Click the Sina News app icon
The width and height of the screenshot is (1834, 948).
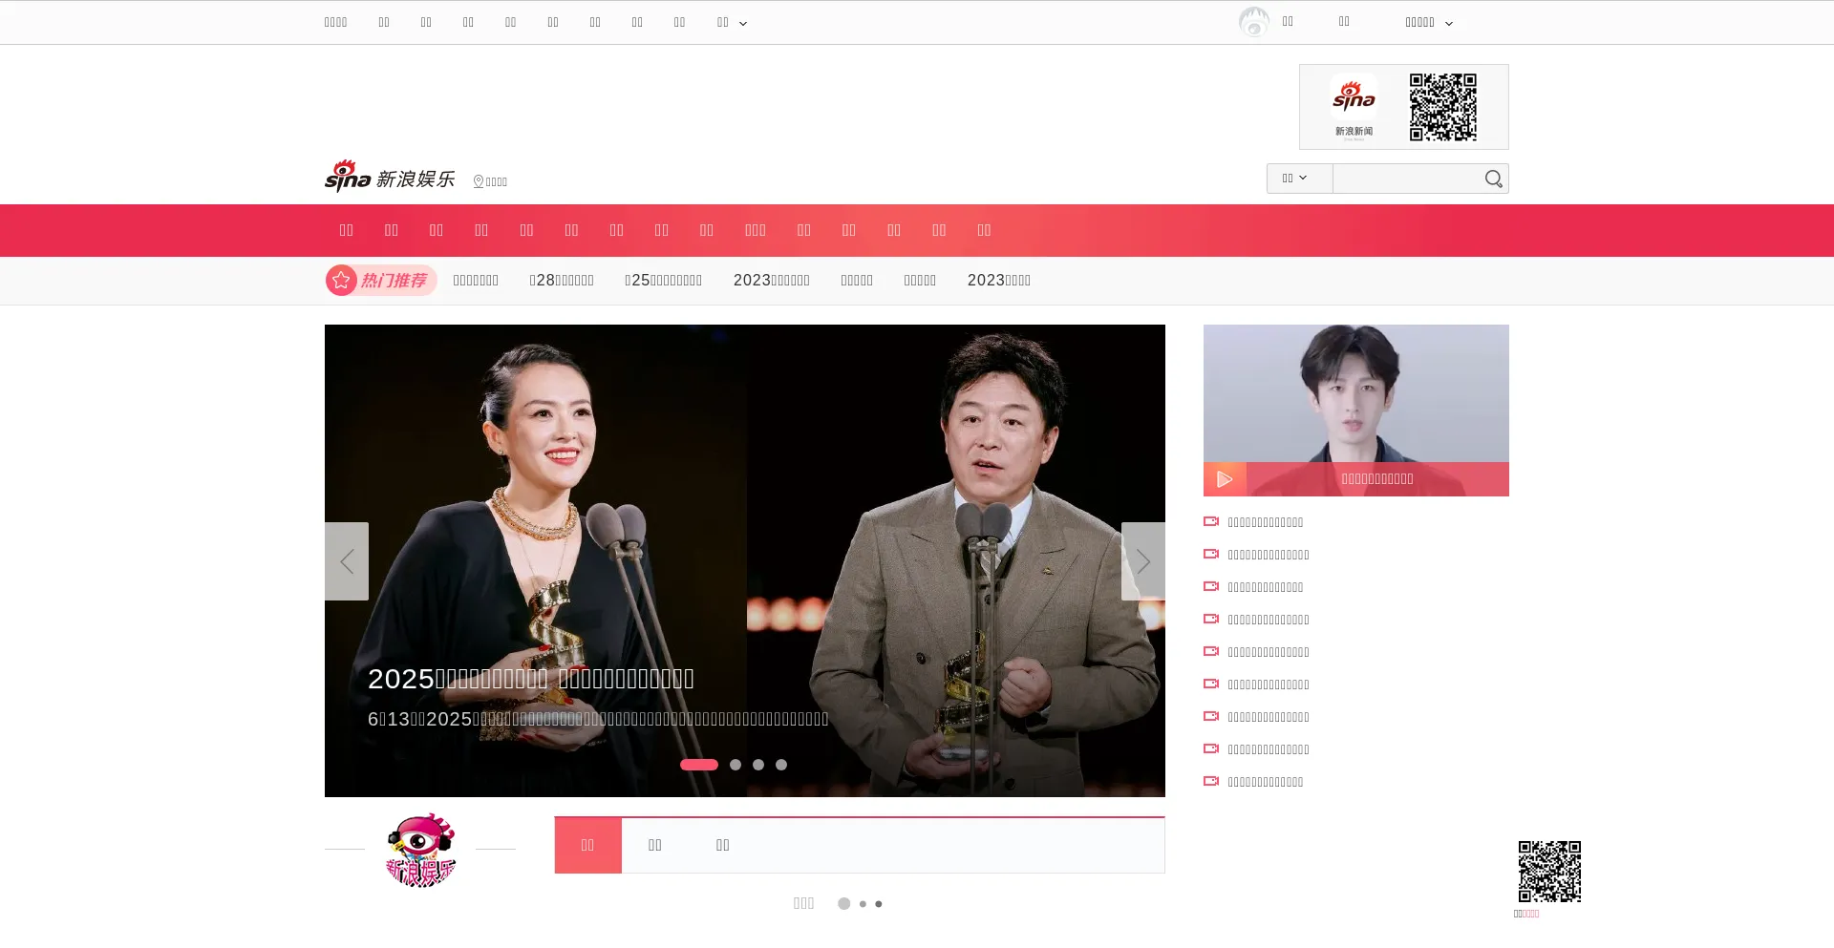(1354, 106)
